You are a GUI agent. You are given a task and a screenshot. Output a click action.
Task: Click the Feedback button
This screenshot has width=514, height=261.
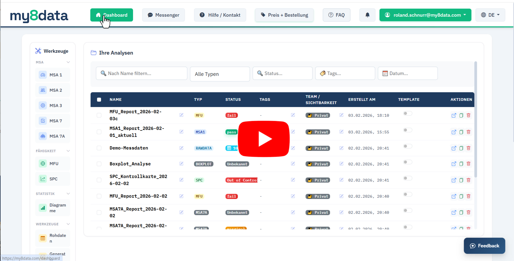pyautogui.click(x=484, y=246)
